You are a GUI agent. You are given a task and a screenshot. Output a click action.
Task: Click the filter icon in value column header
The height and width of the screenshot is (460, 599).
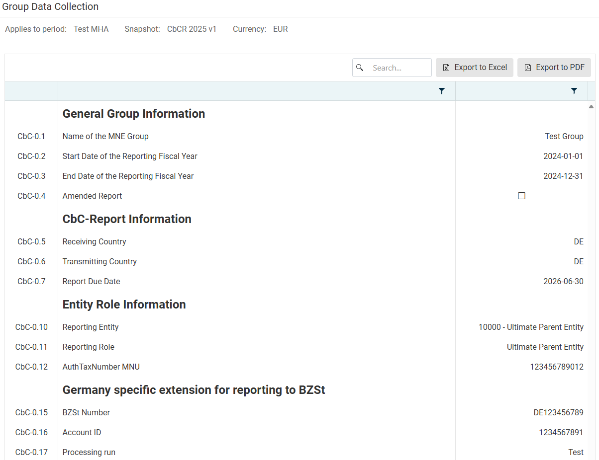574,91
